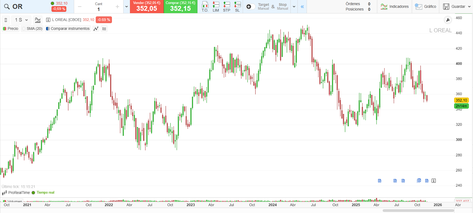Click the Vender 352,05 sell button
This screenshot has height=213, width=473.
(x=147, y=7)
